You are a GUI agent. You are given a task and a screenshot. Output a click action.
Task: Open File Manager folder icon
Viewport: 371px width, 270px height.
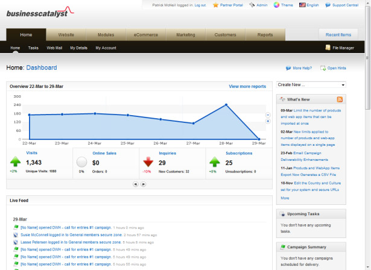[328, 48]
